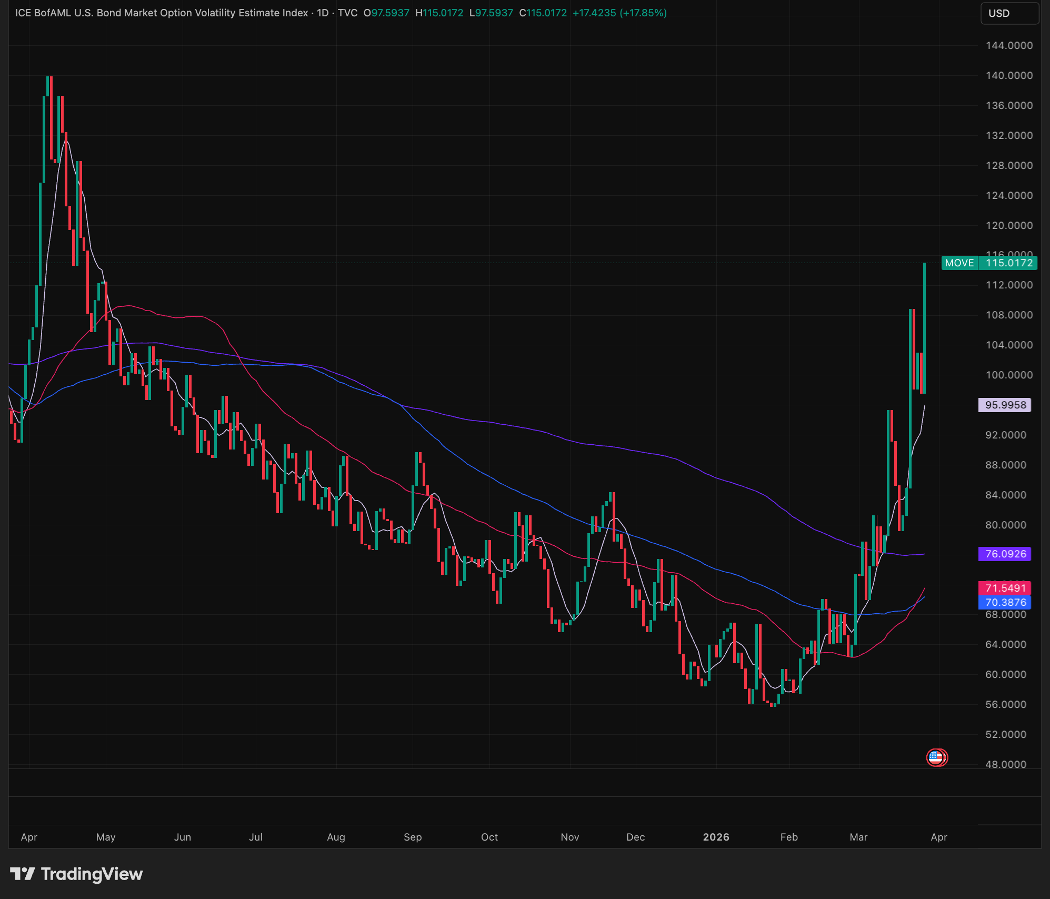This screenshot has height=899, width=1050.
Task: Click the 140.0000 price axis level
Action: (1009, 75)
